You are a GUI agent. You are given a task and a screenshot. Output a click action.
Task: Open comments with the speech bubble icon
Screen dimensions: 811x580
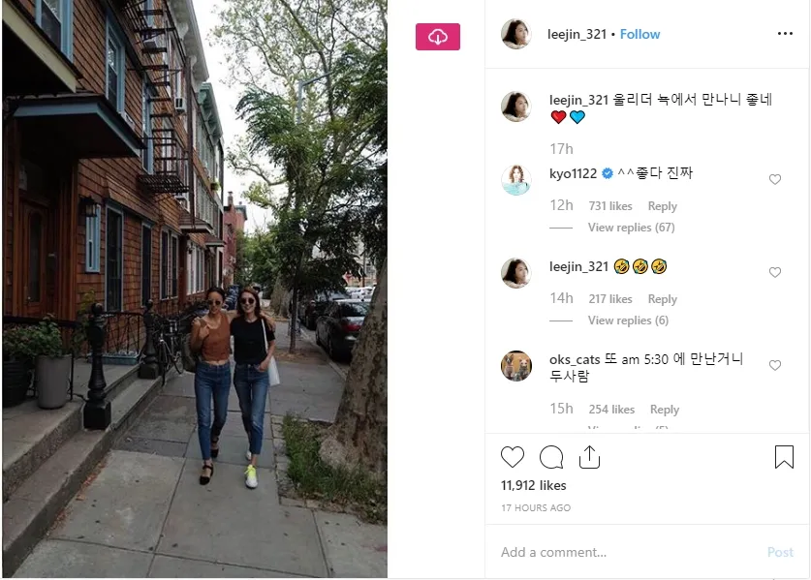click(x=551, y=457)
